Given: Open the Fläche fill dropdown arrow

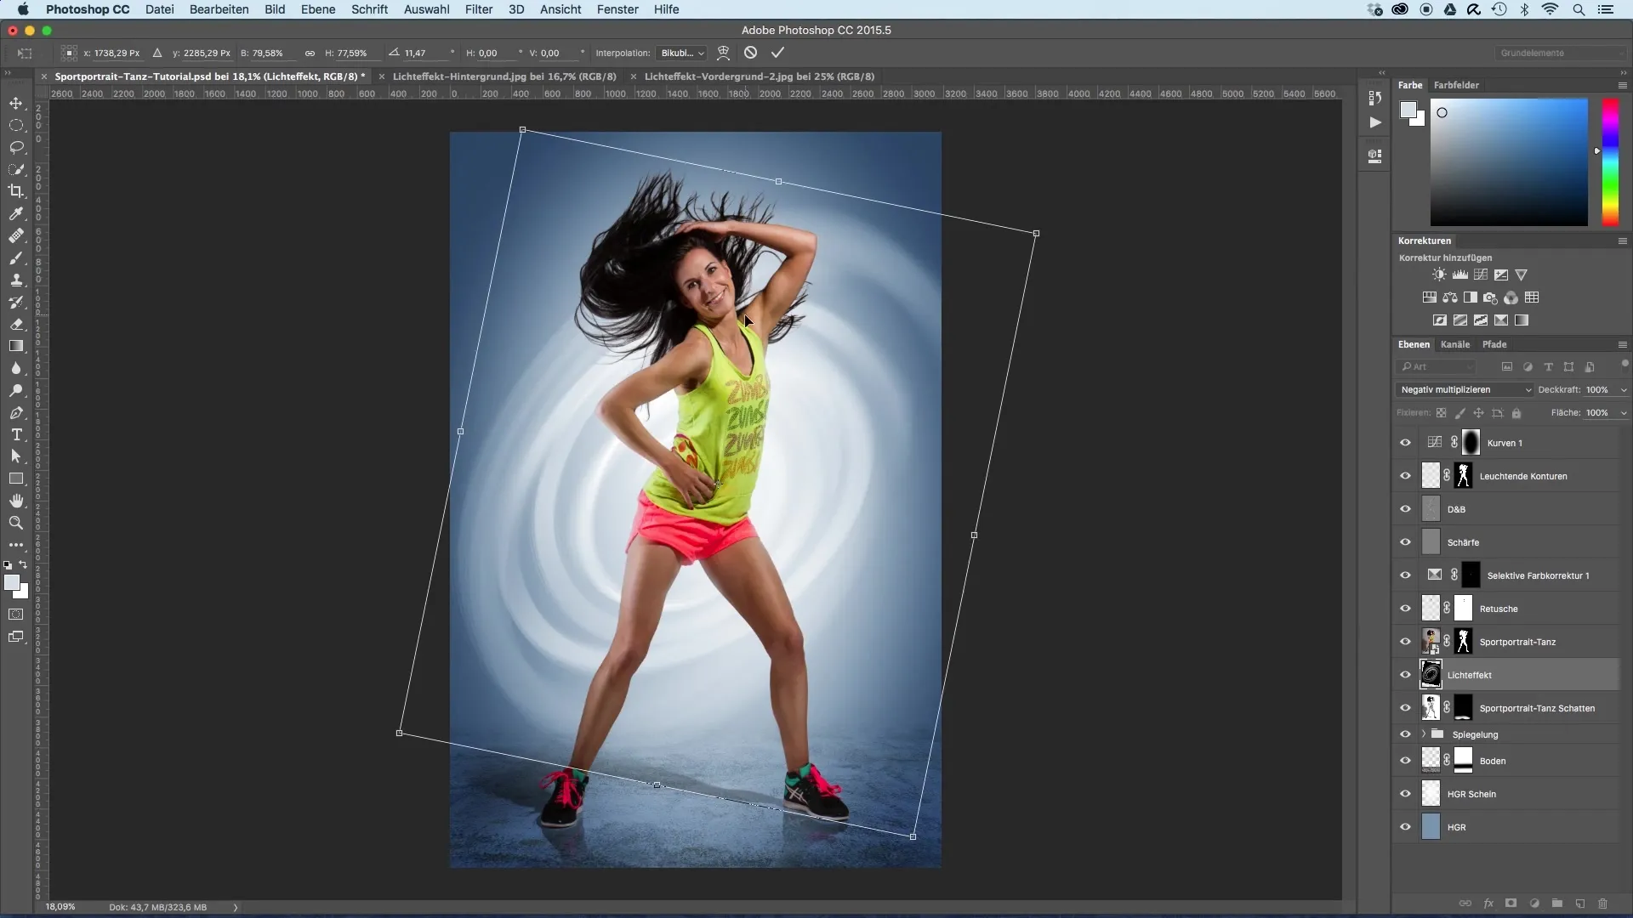Looking at the screenshot, I should pyautogui.click(x=1623, y=413).
